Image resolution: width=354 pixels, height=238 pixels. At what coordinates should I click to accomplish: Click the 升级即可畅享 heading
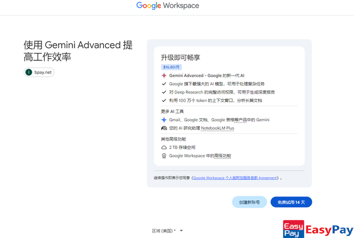(180, 58)
